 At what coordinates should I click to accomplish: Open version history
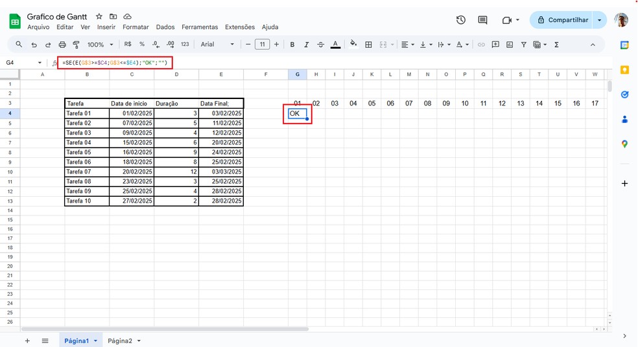tap(460, 20)
